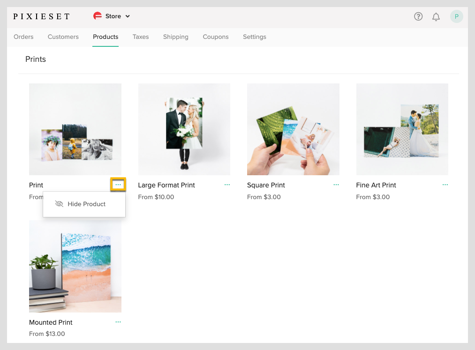Click the PIXIESET wordmark header
Viewport: 475px width, 350px height.
click(41, 16)
